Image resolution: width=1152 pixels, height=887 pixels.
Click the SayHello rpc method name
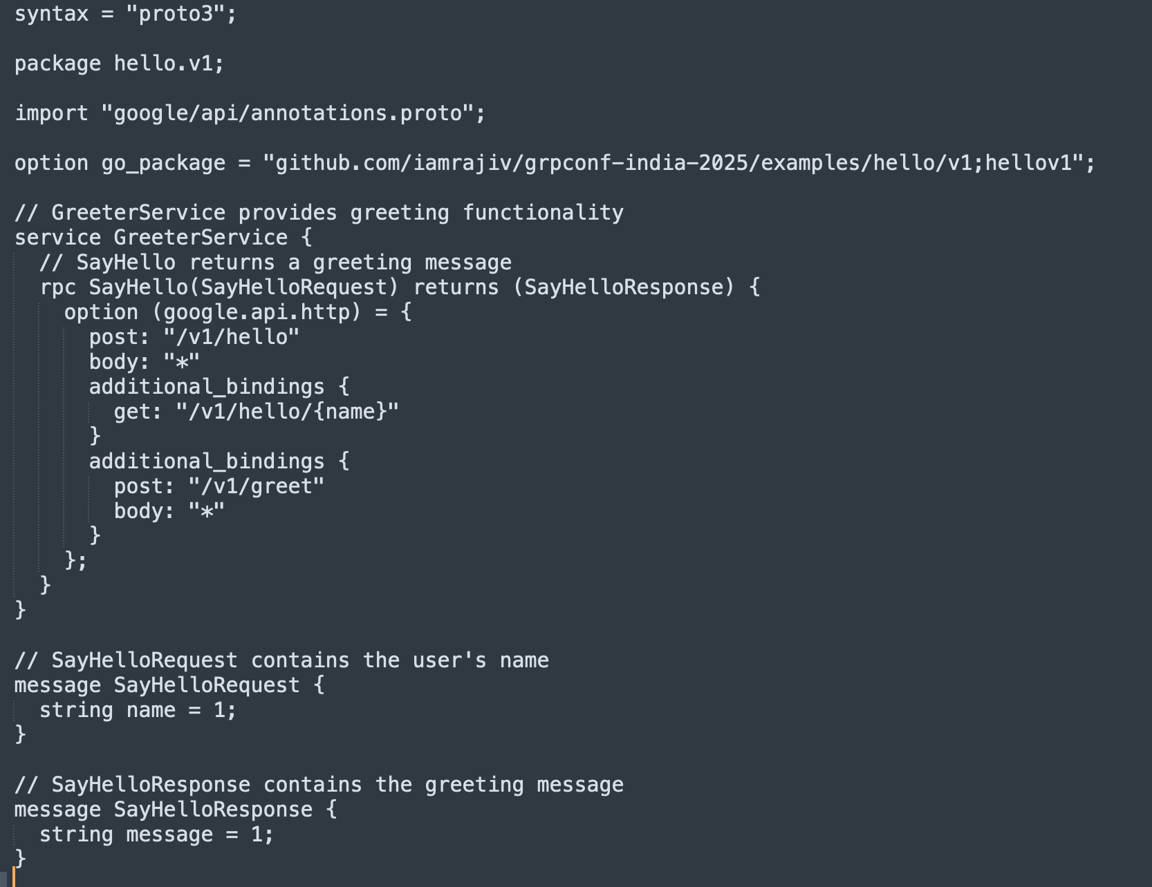tap(138, 287)
